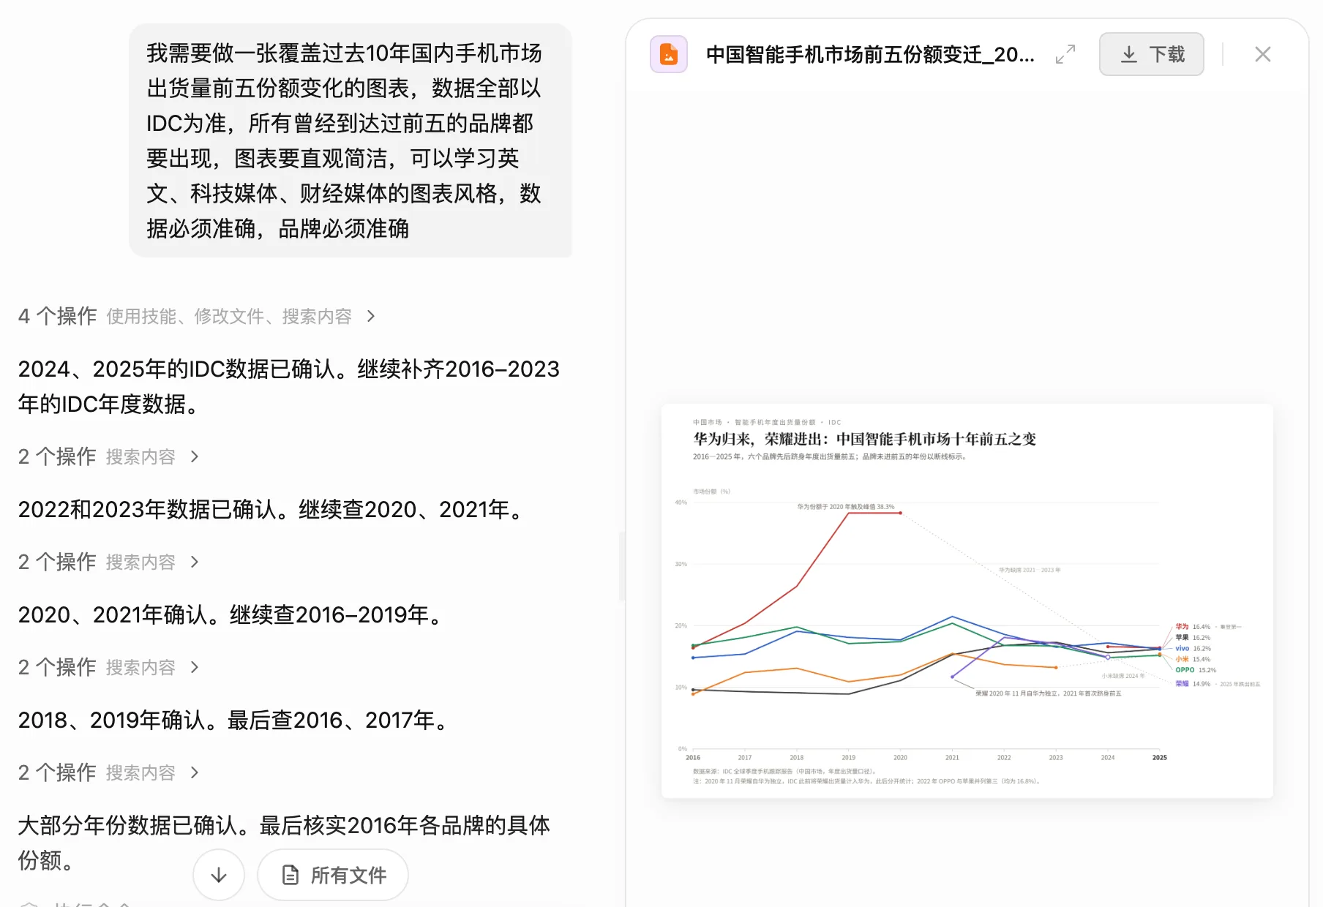The height and width of the screenshot is (907, 1323).
Task: Click the 荣耀 14.9% legend entry
Action: (x=1193, y=684)
